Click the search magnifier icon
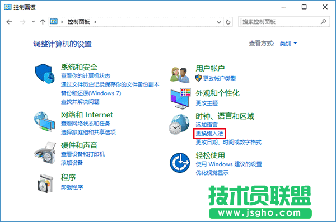The width and height of the screenshot is (336, 222). pos(323,22)
